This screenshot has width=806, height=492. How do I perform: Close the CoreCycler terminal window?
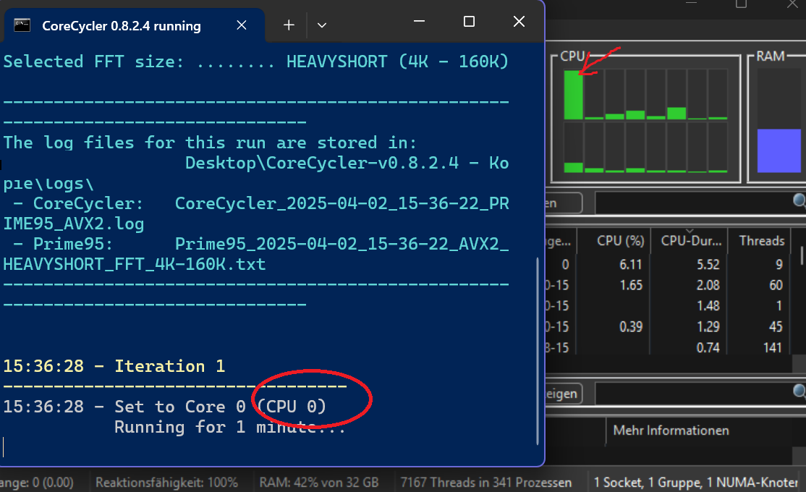(519, 22)
